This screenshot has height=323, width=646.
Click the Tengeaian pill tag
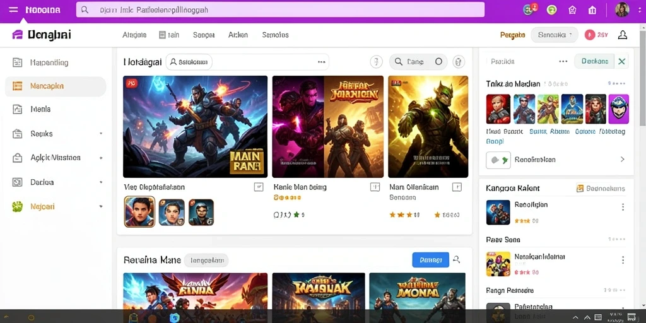206,261
